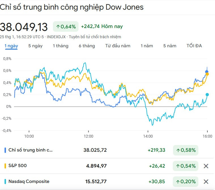The height and width of the screenshot is (190, 215).
Task: Remove Nasdaq Composite comparison with X icon
Action: 206,182
